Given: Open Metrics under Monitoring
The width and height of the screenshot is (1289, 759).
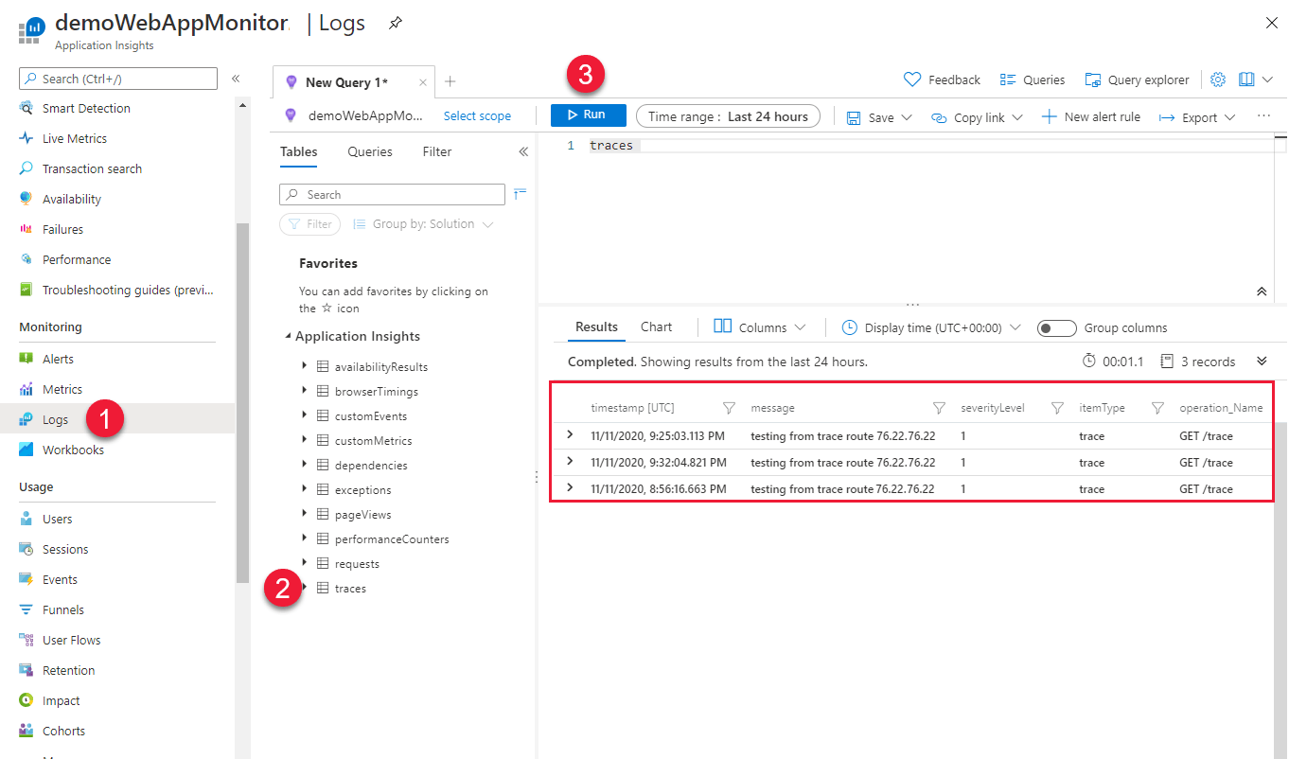Looking at the screenshot, I should pos(63,388).
